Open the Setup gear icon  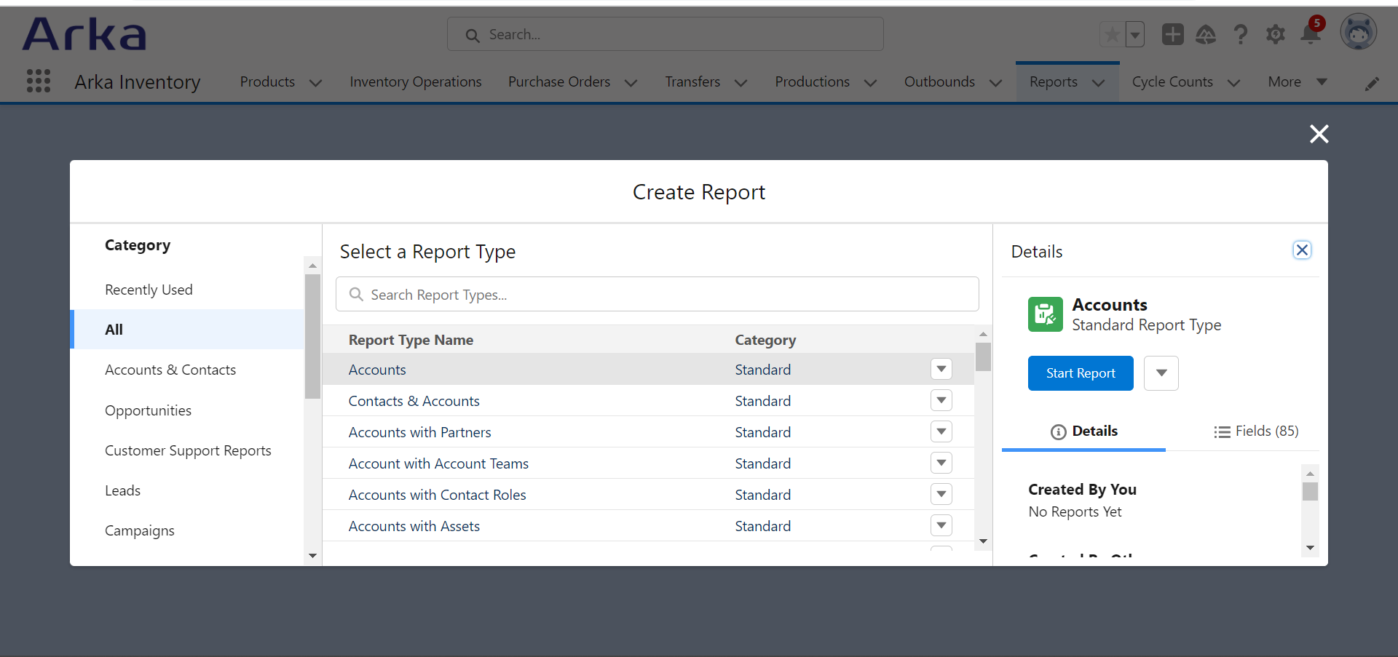click(x=1276, y=34)
